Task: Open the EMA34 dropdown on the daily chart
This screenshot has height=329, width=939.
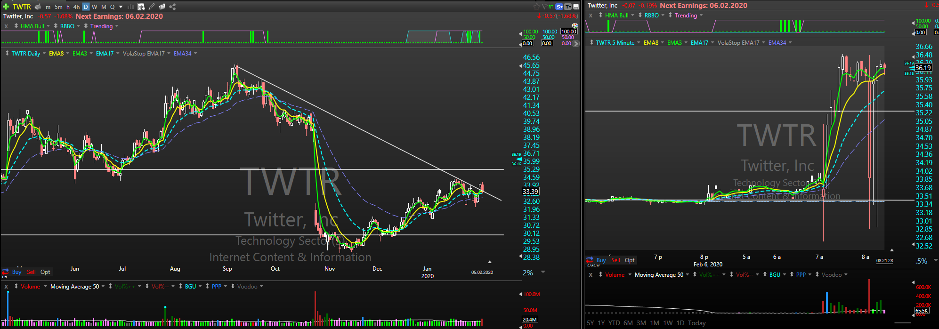Action: [x=195, y=54]
